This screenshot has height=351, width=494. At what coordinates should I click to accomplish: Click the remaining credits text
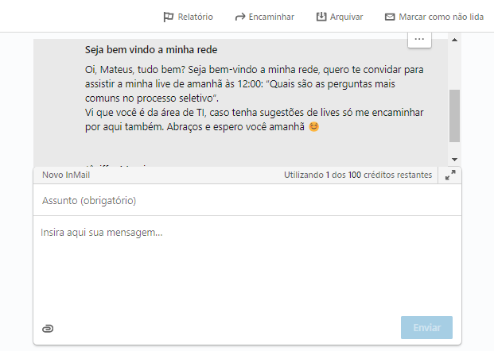(x=358, y=175)
